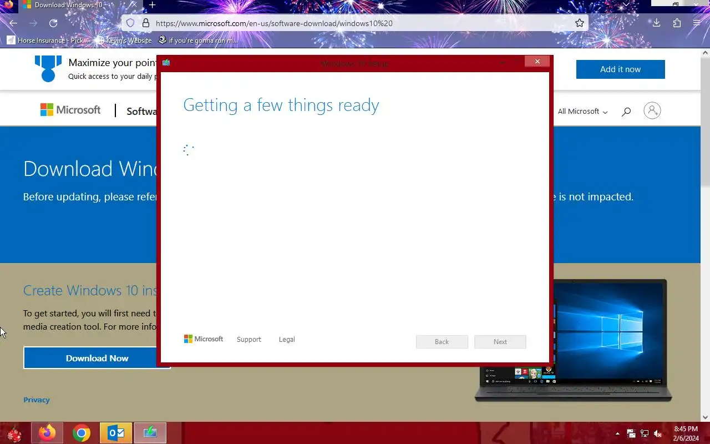Click the blue shield rewards icon
The height and width of the screenshot is (444, 710).
tap(48, 69)
